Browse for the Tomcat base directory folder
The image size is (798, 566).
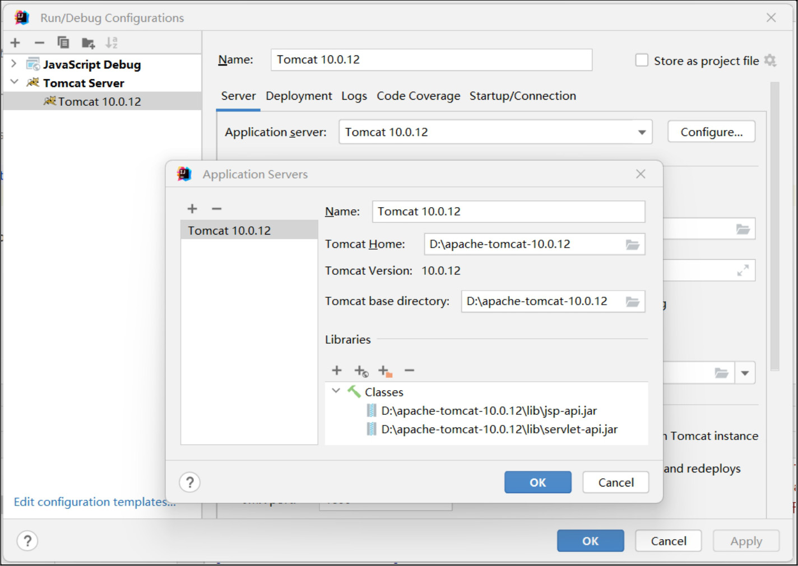632,302
